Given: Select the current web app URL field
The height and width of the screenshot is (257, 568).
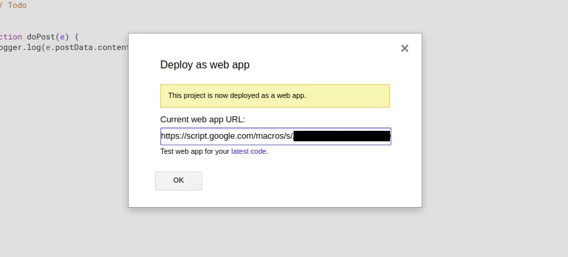Looking at the screenshot, I should (276, 136).
